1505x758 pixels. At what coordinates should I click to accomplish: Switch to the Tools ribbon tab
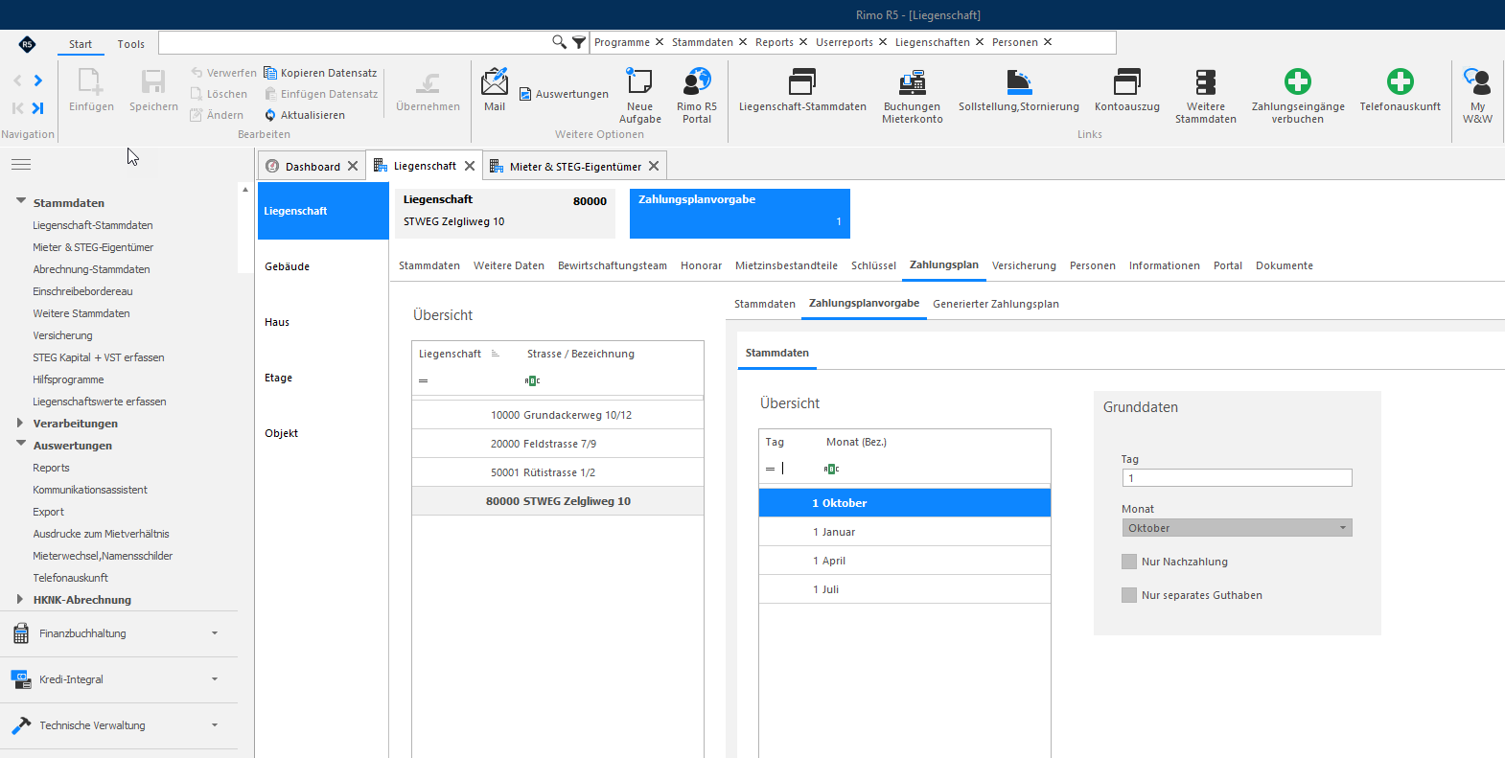coord(131,44)
